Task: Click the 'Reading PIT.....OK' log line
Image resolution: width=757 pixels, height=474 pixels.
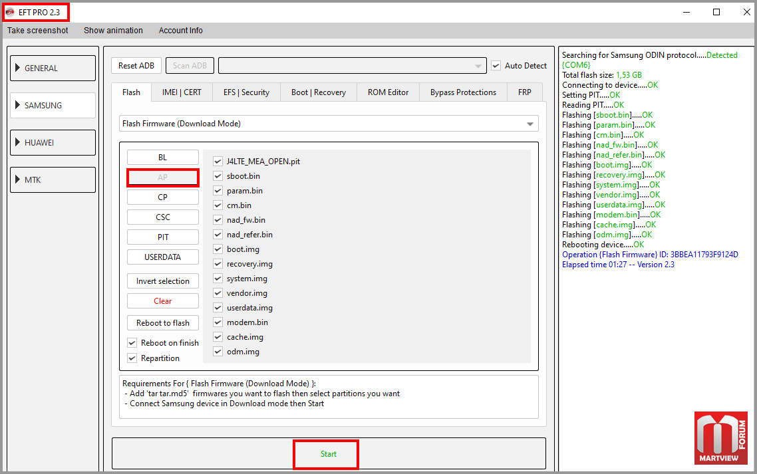Action: coord(593,105)
